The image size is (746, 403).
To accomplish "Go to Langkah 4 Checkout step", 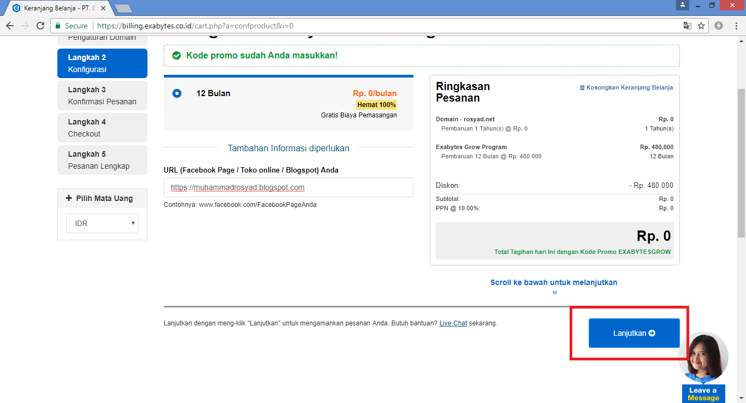I will tap(102, 128).
